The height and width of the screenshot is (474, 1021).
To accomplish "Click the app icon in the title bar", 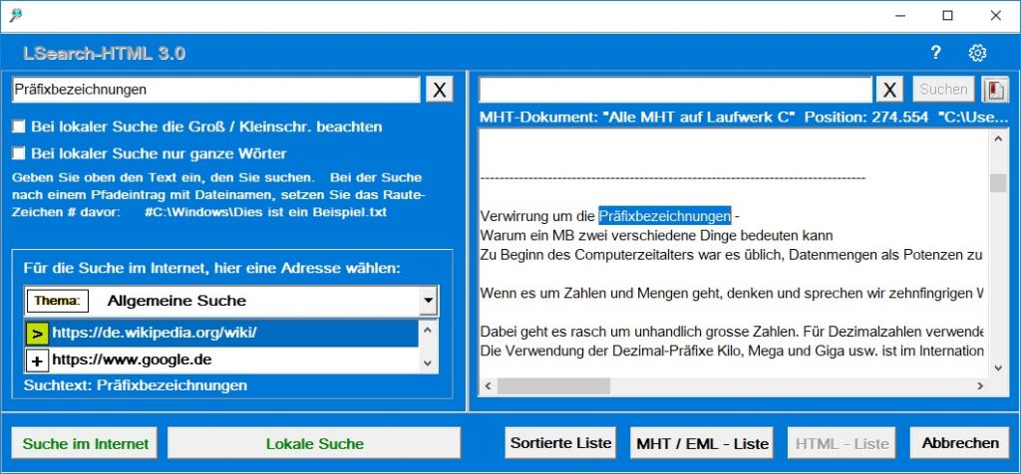I will pyautogui.click(x=15, y=15).
